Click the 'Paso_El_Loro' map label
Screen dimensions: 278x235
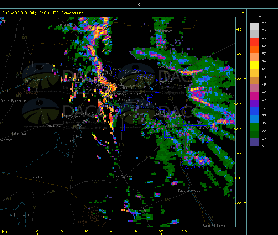point(214,226)
